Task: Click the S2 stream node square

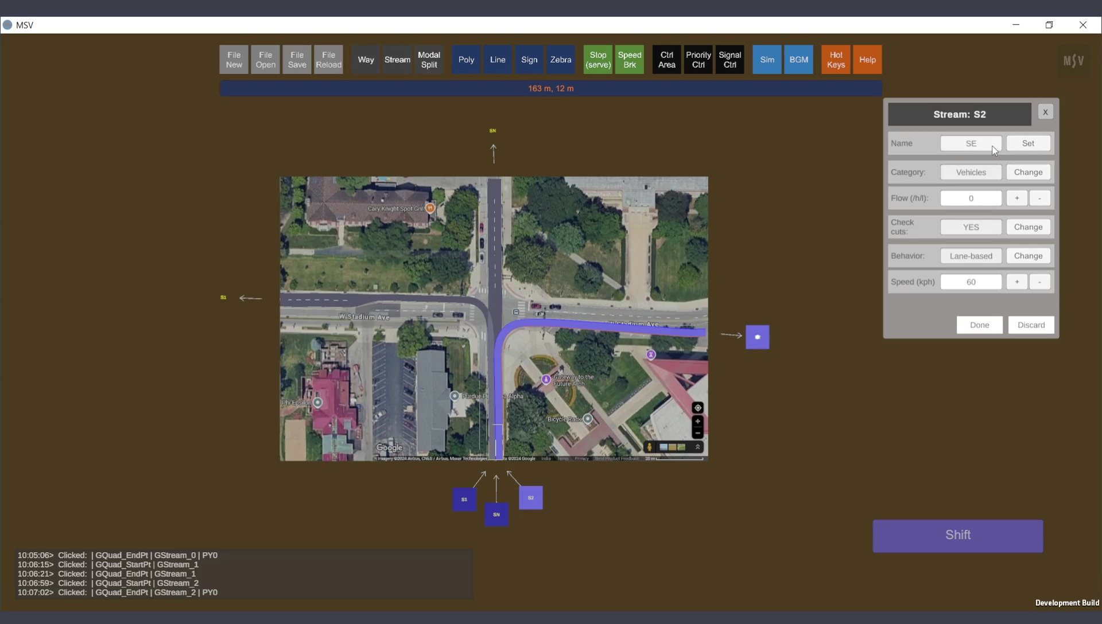Action: tap(531, 498)
